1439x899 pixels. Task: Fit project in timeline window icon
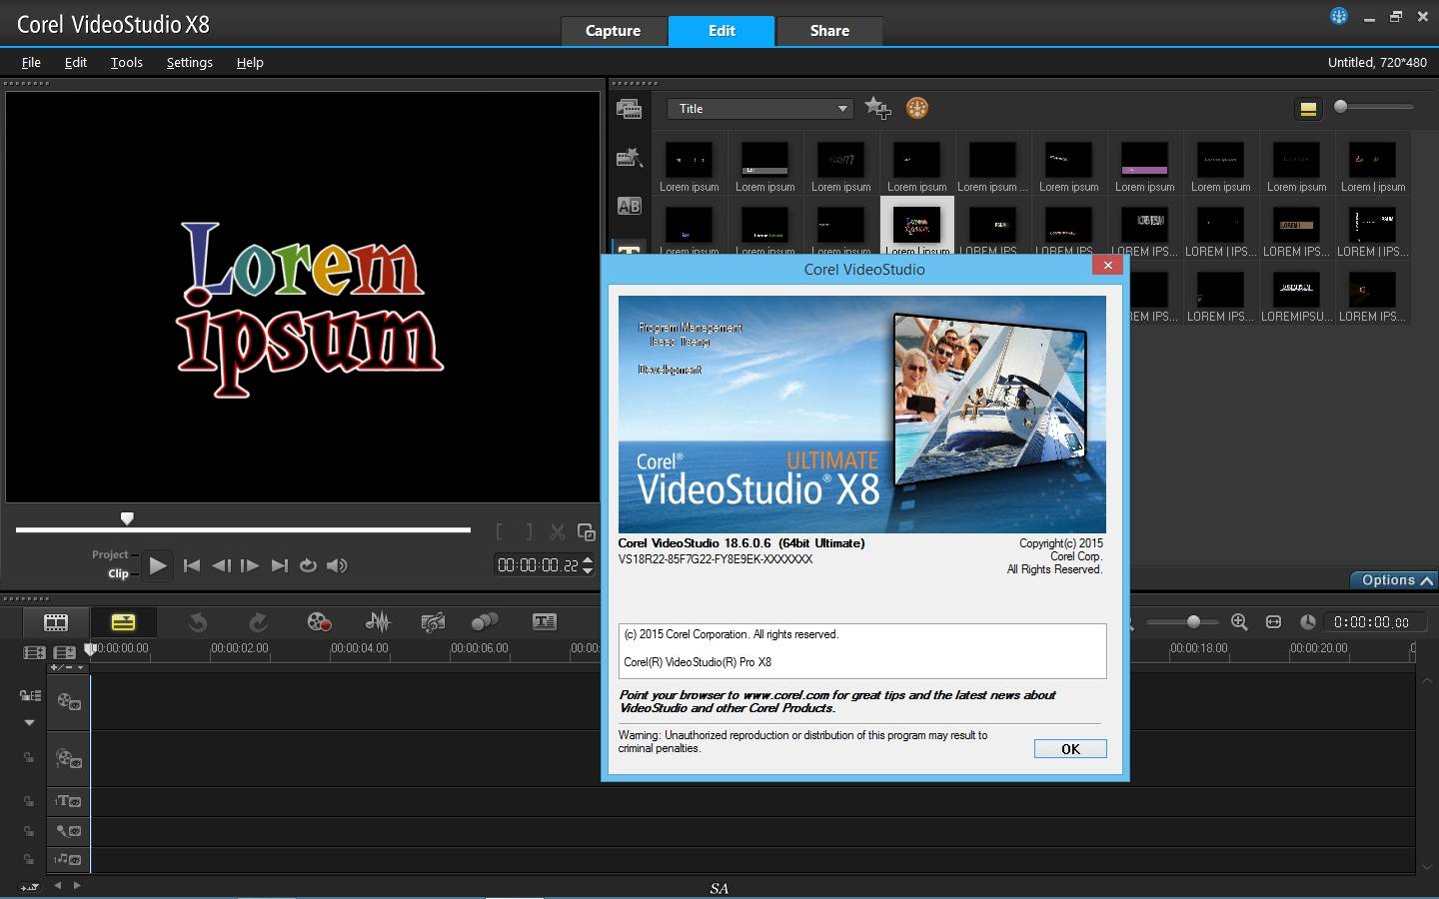1273,621
